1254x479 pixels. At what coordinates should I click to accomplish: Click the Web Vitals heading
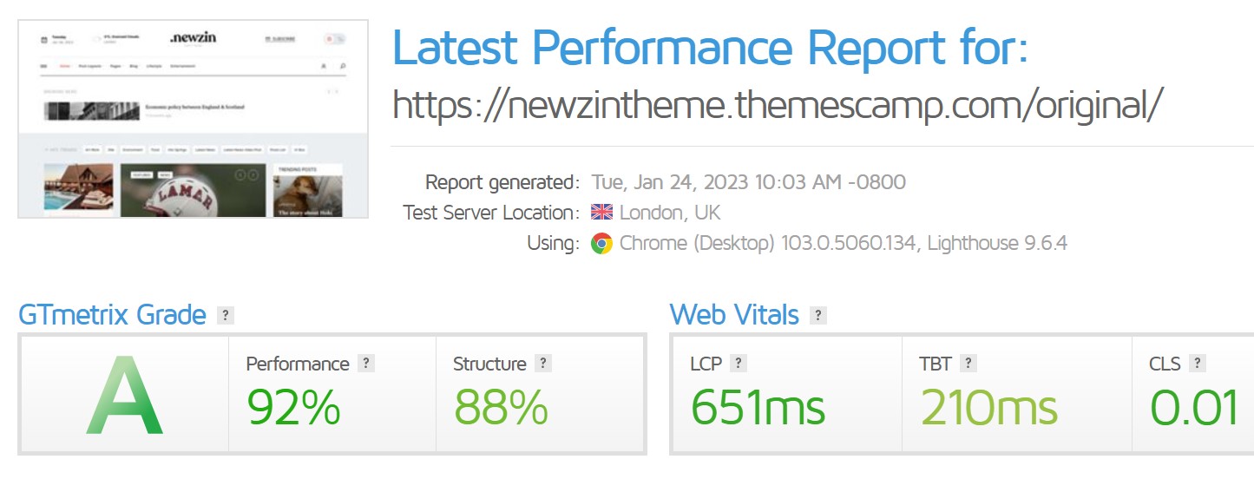734,315
